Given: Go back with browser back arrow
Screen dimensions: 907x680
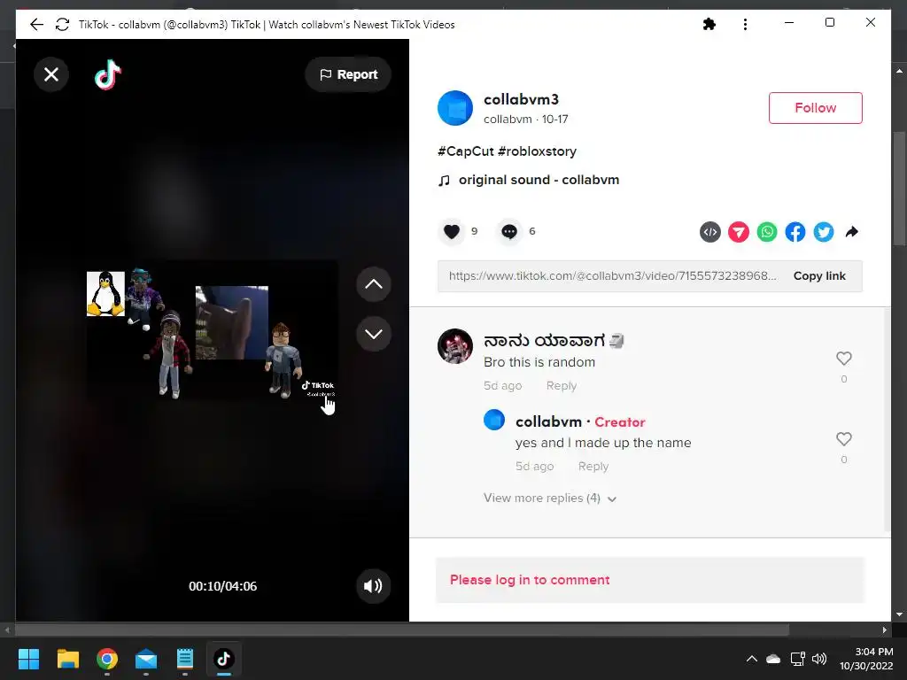Looking at the screenshot, I should [x=36, y=24].
